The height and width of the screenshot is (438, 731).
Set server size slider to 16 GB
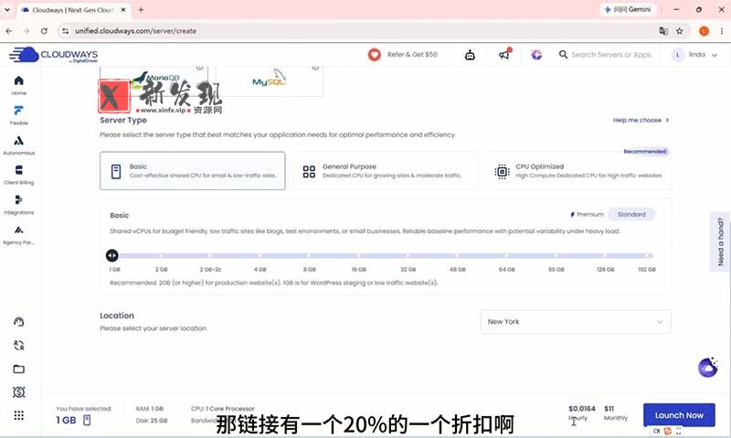(358, 256)
